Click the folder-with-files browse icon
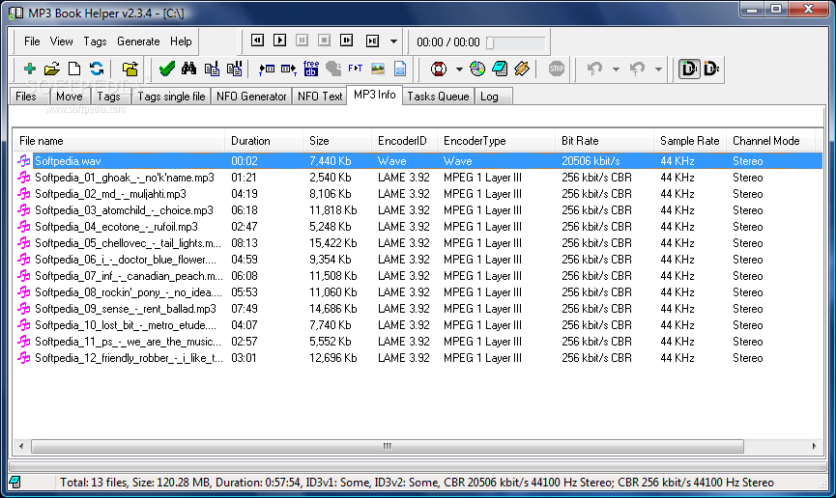 click(x=130, y=69)
